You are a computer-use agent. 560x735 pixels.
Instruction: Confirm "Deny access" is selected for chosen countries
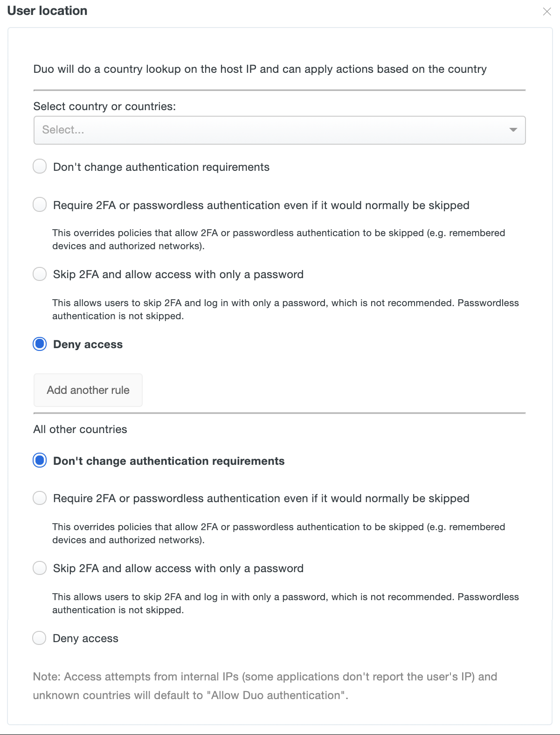pos(40,344)
